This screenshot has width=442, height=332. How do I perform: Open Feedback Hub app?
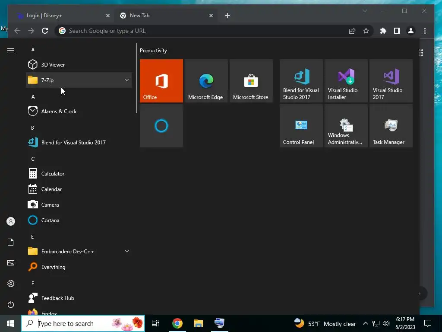(x=79, y=298)
